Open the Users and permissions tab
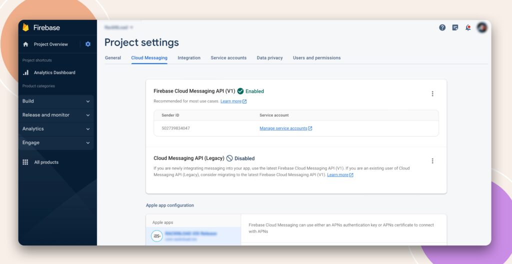The width and height of the screenshot is (512, 264). [316, 58]
